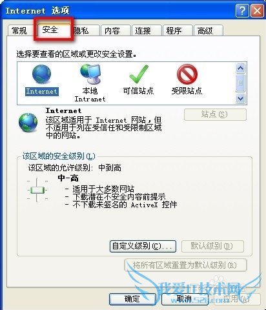The width and height of the screenshot is (266, 310).
Task: Switch to the 常规 tab
Action: click(19, 30)
